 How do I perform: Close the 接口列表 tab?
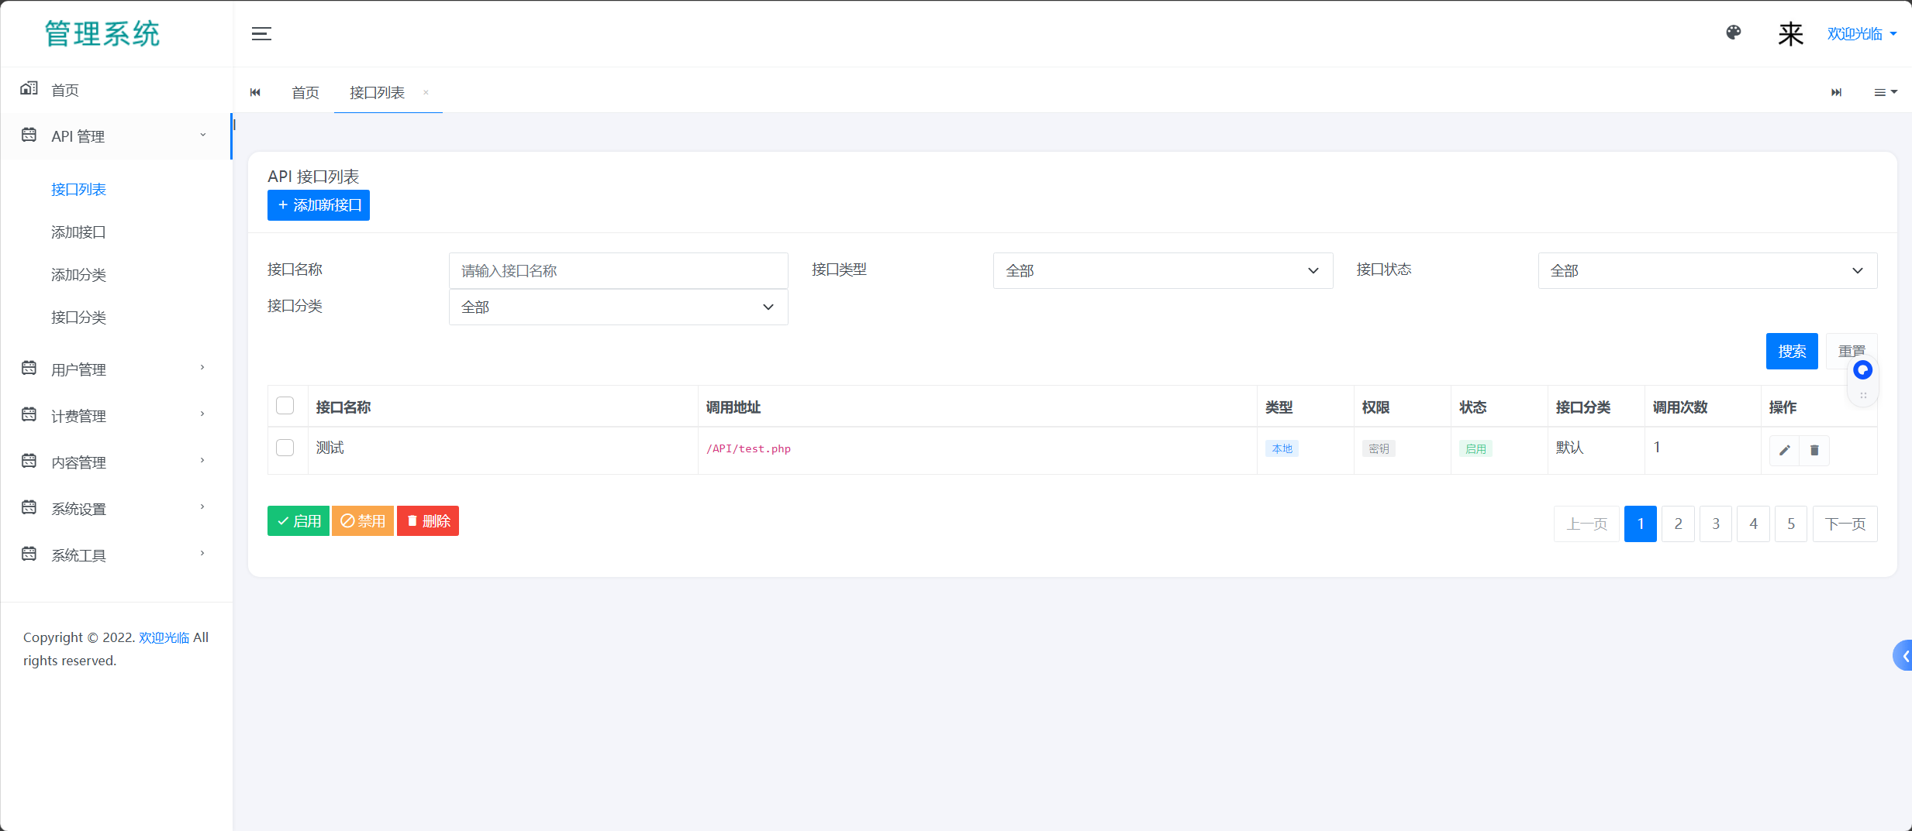tap(426, 93)
